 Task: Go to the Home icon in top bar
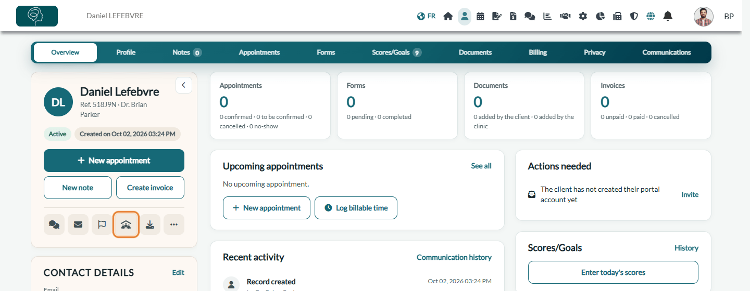[x=448, y=16]
